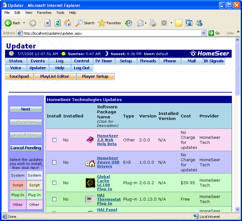Click the yellow sunrise icon
Viewport: 242px width, 221px height.
point(63,54)
